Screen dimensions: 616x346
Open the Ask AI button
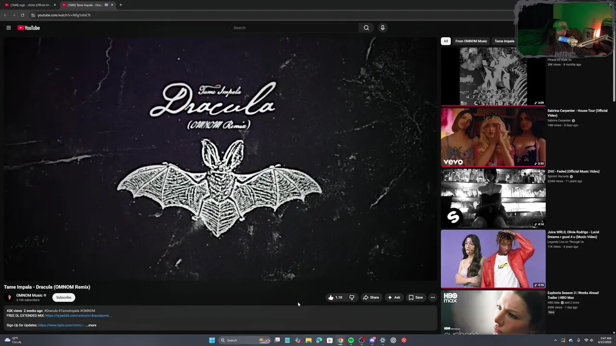point(394,297)
